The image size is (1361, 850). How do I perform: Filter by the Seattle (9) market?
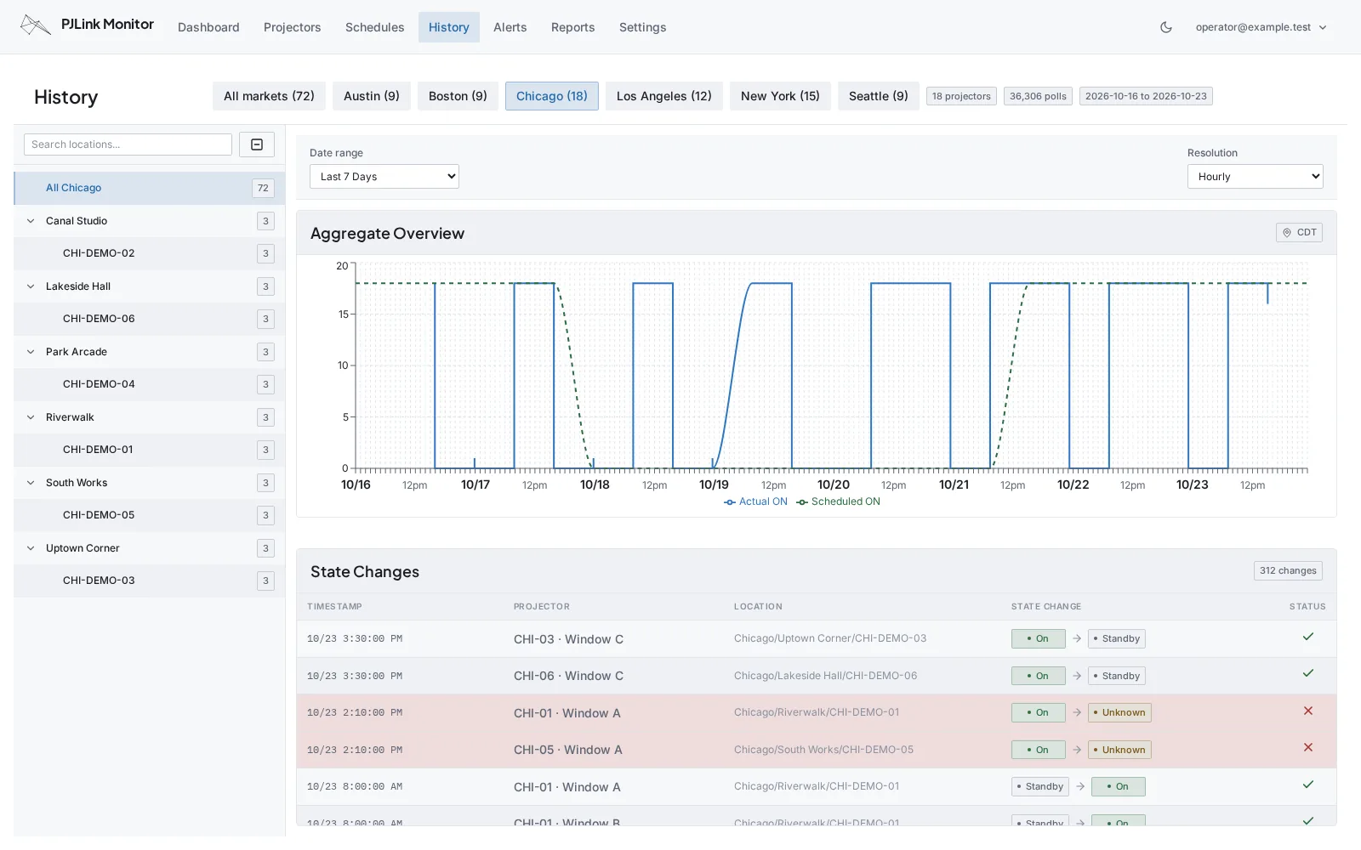879,96
